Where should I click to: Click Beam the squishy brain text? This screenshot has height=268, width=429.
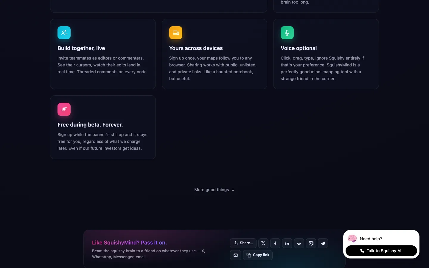point(149,254)
